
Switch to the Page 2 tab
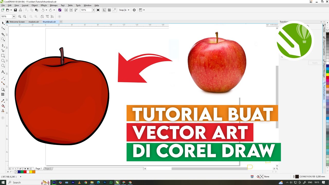click(48, 169)
